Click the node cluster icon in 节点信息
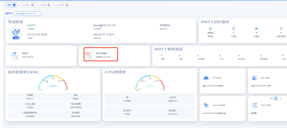 pos(16,33)
